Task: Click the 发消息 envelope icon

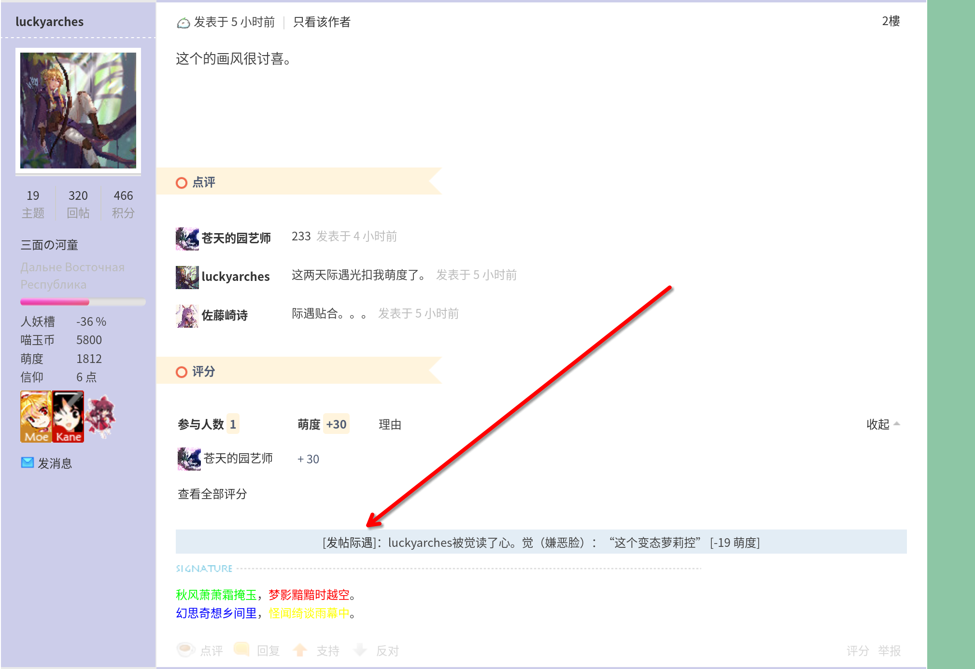Action: [28, 463]
